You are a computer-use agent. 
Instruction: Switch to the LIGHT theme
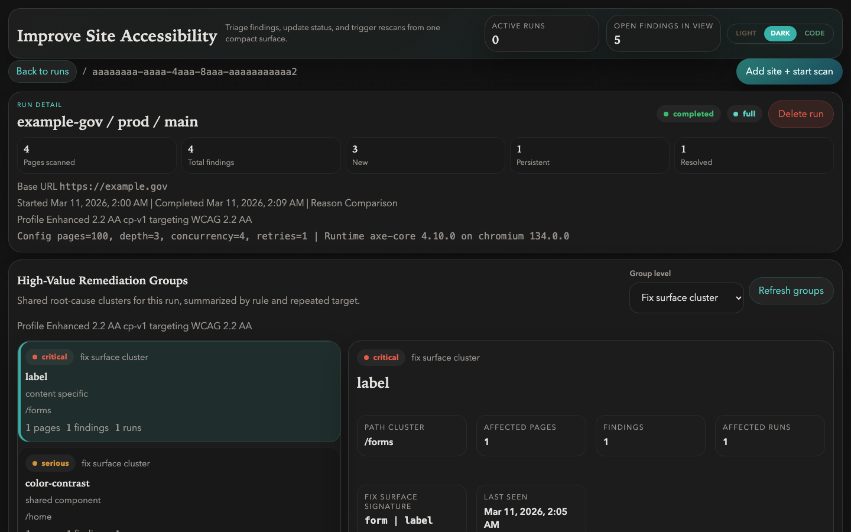coord(746,34)
